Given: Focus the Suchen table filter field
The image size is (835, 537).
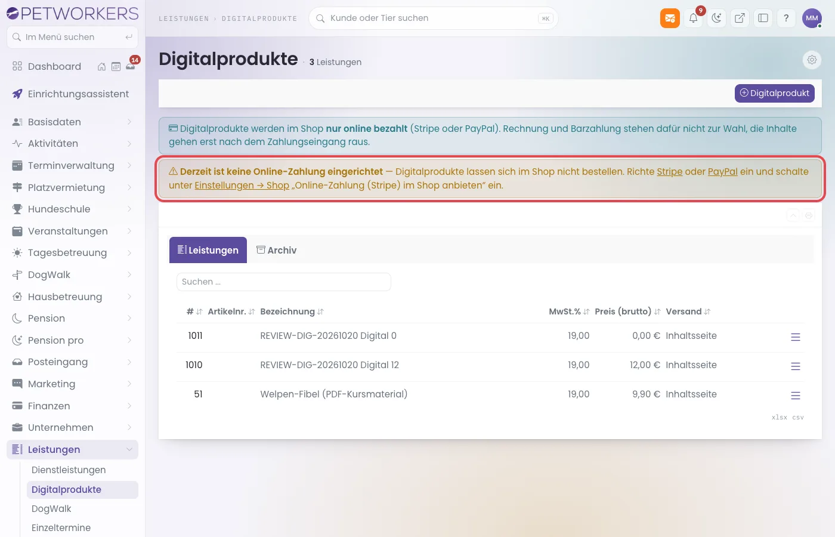Looking at the screenshot, I should pos(284,282).
